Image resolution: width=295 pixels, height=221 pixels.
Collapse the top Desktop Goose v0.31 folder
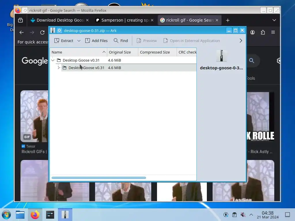pos(53,60)
